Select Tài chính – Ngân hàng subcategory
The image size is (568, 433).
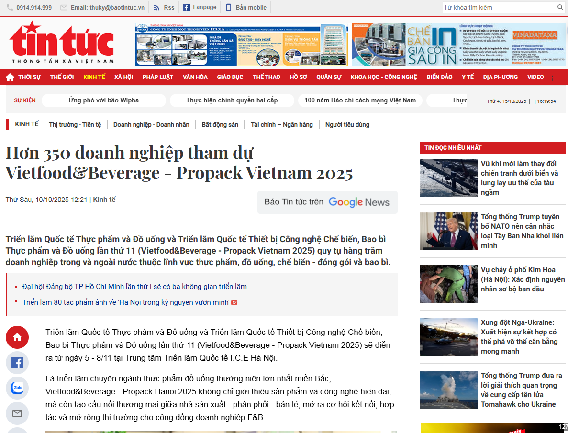click(x=281, y=125)
